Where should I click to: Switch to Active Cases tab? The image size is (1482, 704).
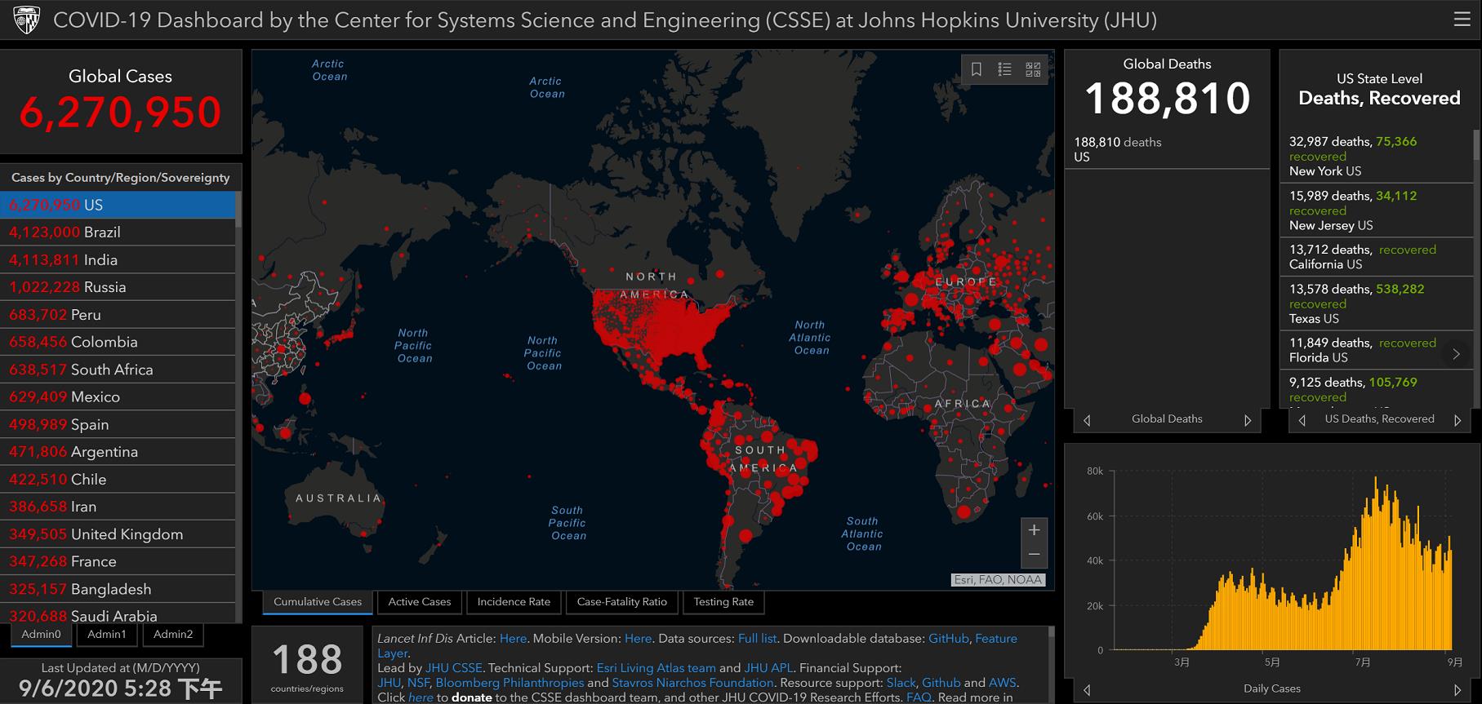click(420, 602)
